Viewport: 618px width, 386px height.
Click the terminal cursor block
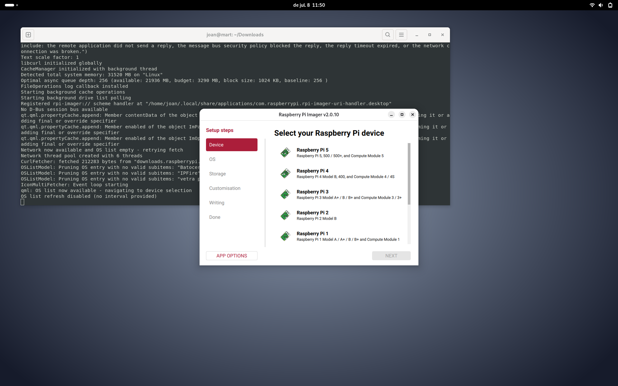pos(23,202)
